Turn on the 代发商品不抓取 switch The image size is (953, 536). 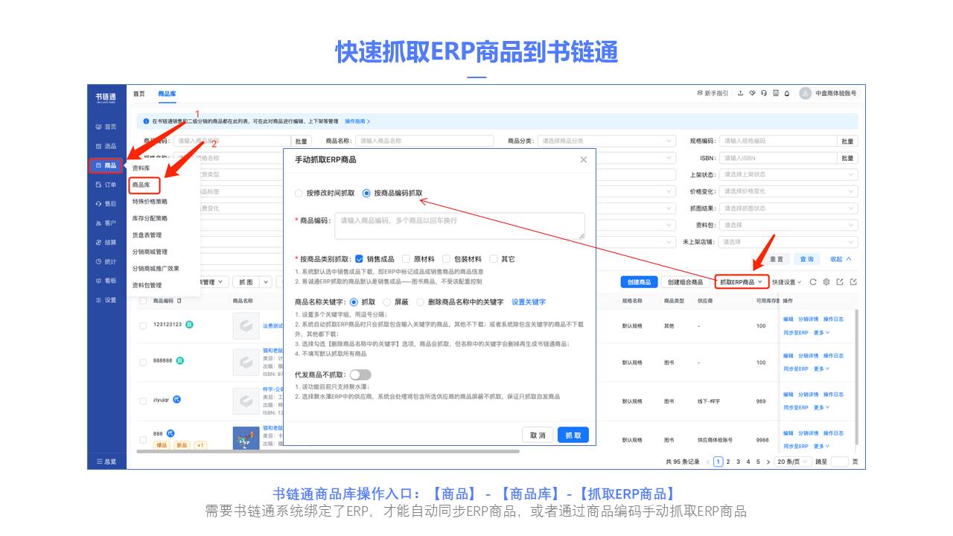[x=360, y=374]
